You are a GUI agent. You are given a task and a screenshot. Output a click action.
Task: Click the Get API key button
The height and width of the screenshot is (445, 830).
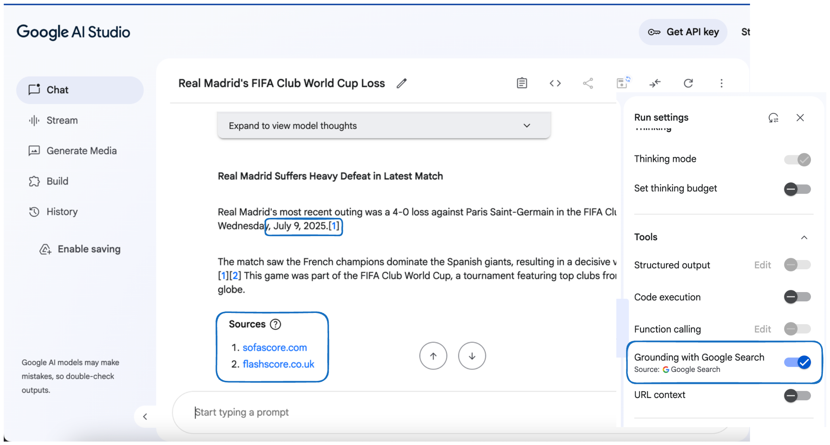point(683,32)
